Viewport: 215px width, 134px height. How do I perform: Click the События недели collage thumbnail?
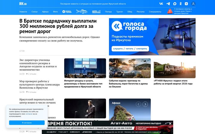click(x=130, y=68)
